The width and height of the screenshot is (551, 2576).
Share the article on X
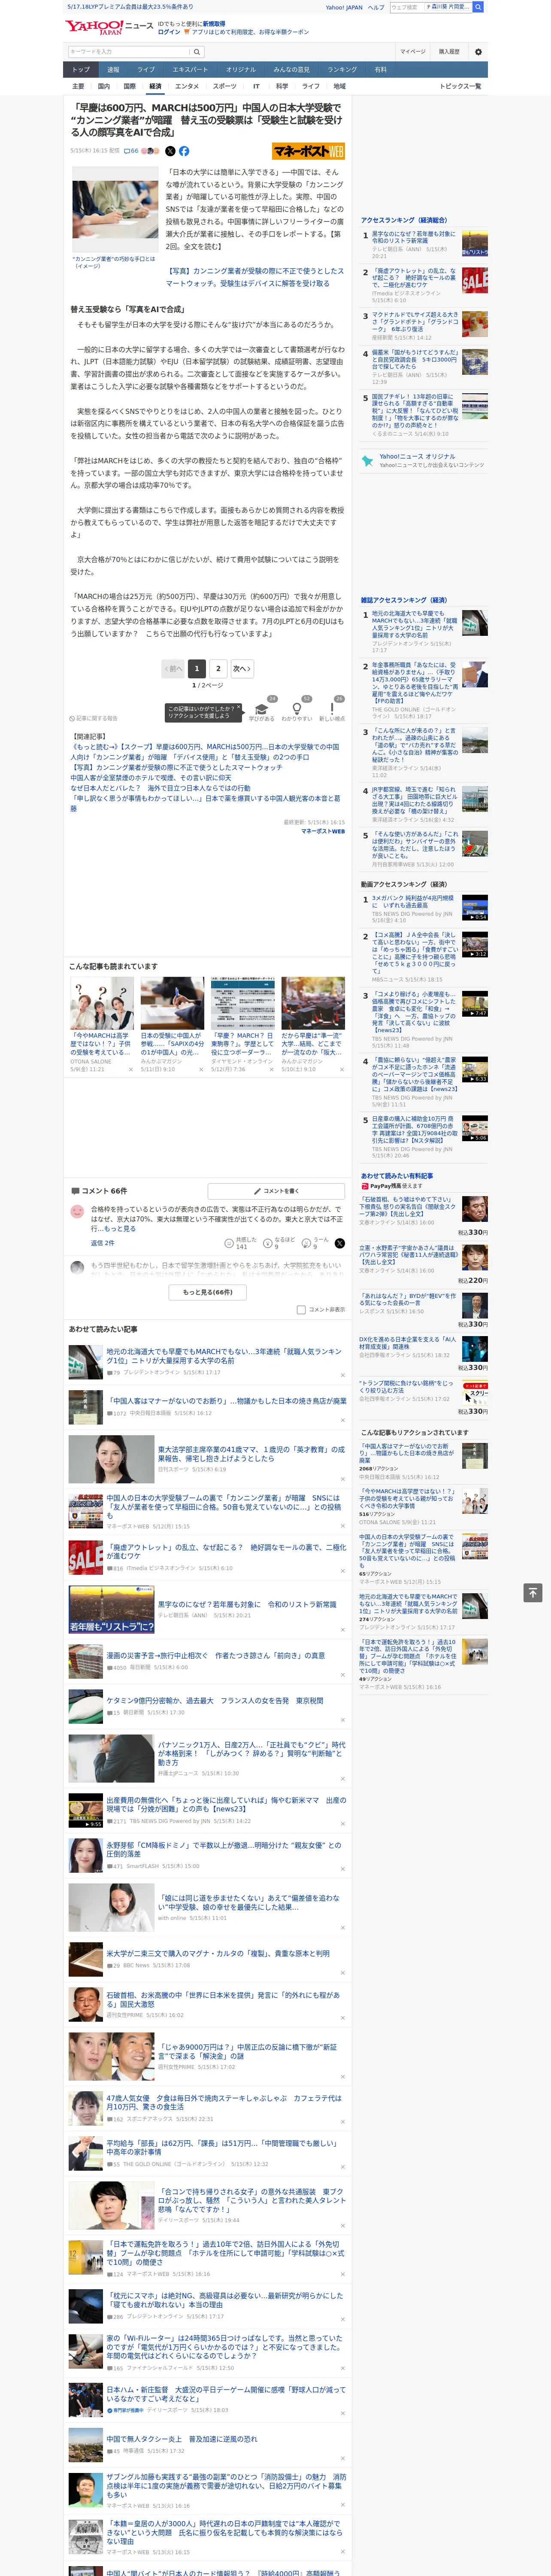(x=170, y=151)
